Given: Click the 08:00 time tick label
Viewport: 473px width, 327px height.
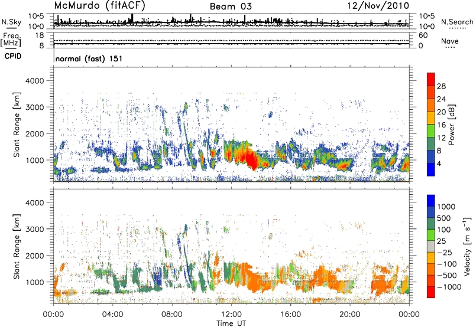Looking at the screenshot, I should point(172,315).
